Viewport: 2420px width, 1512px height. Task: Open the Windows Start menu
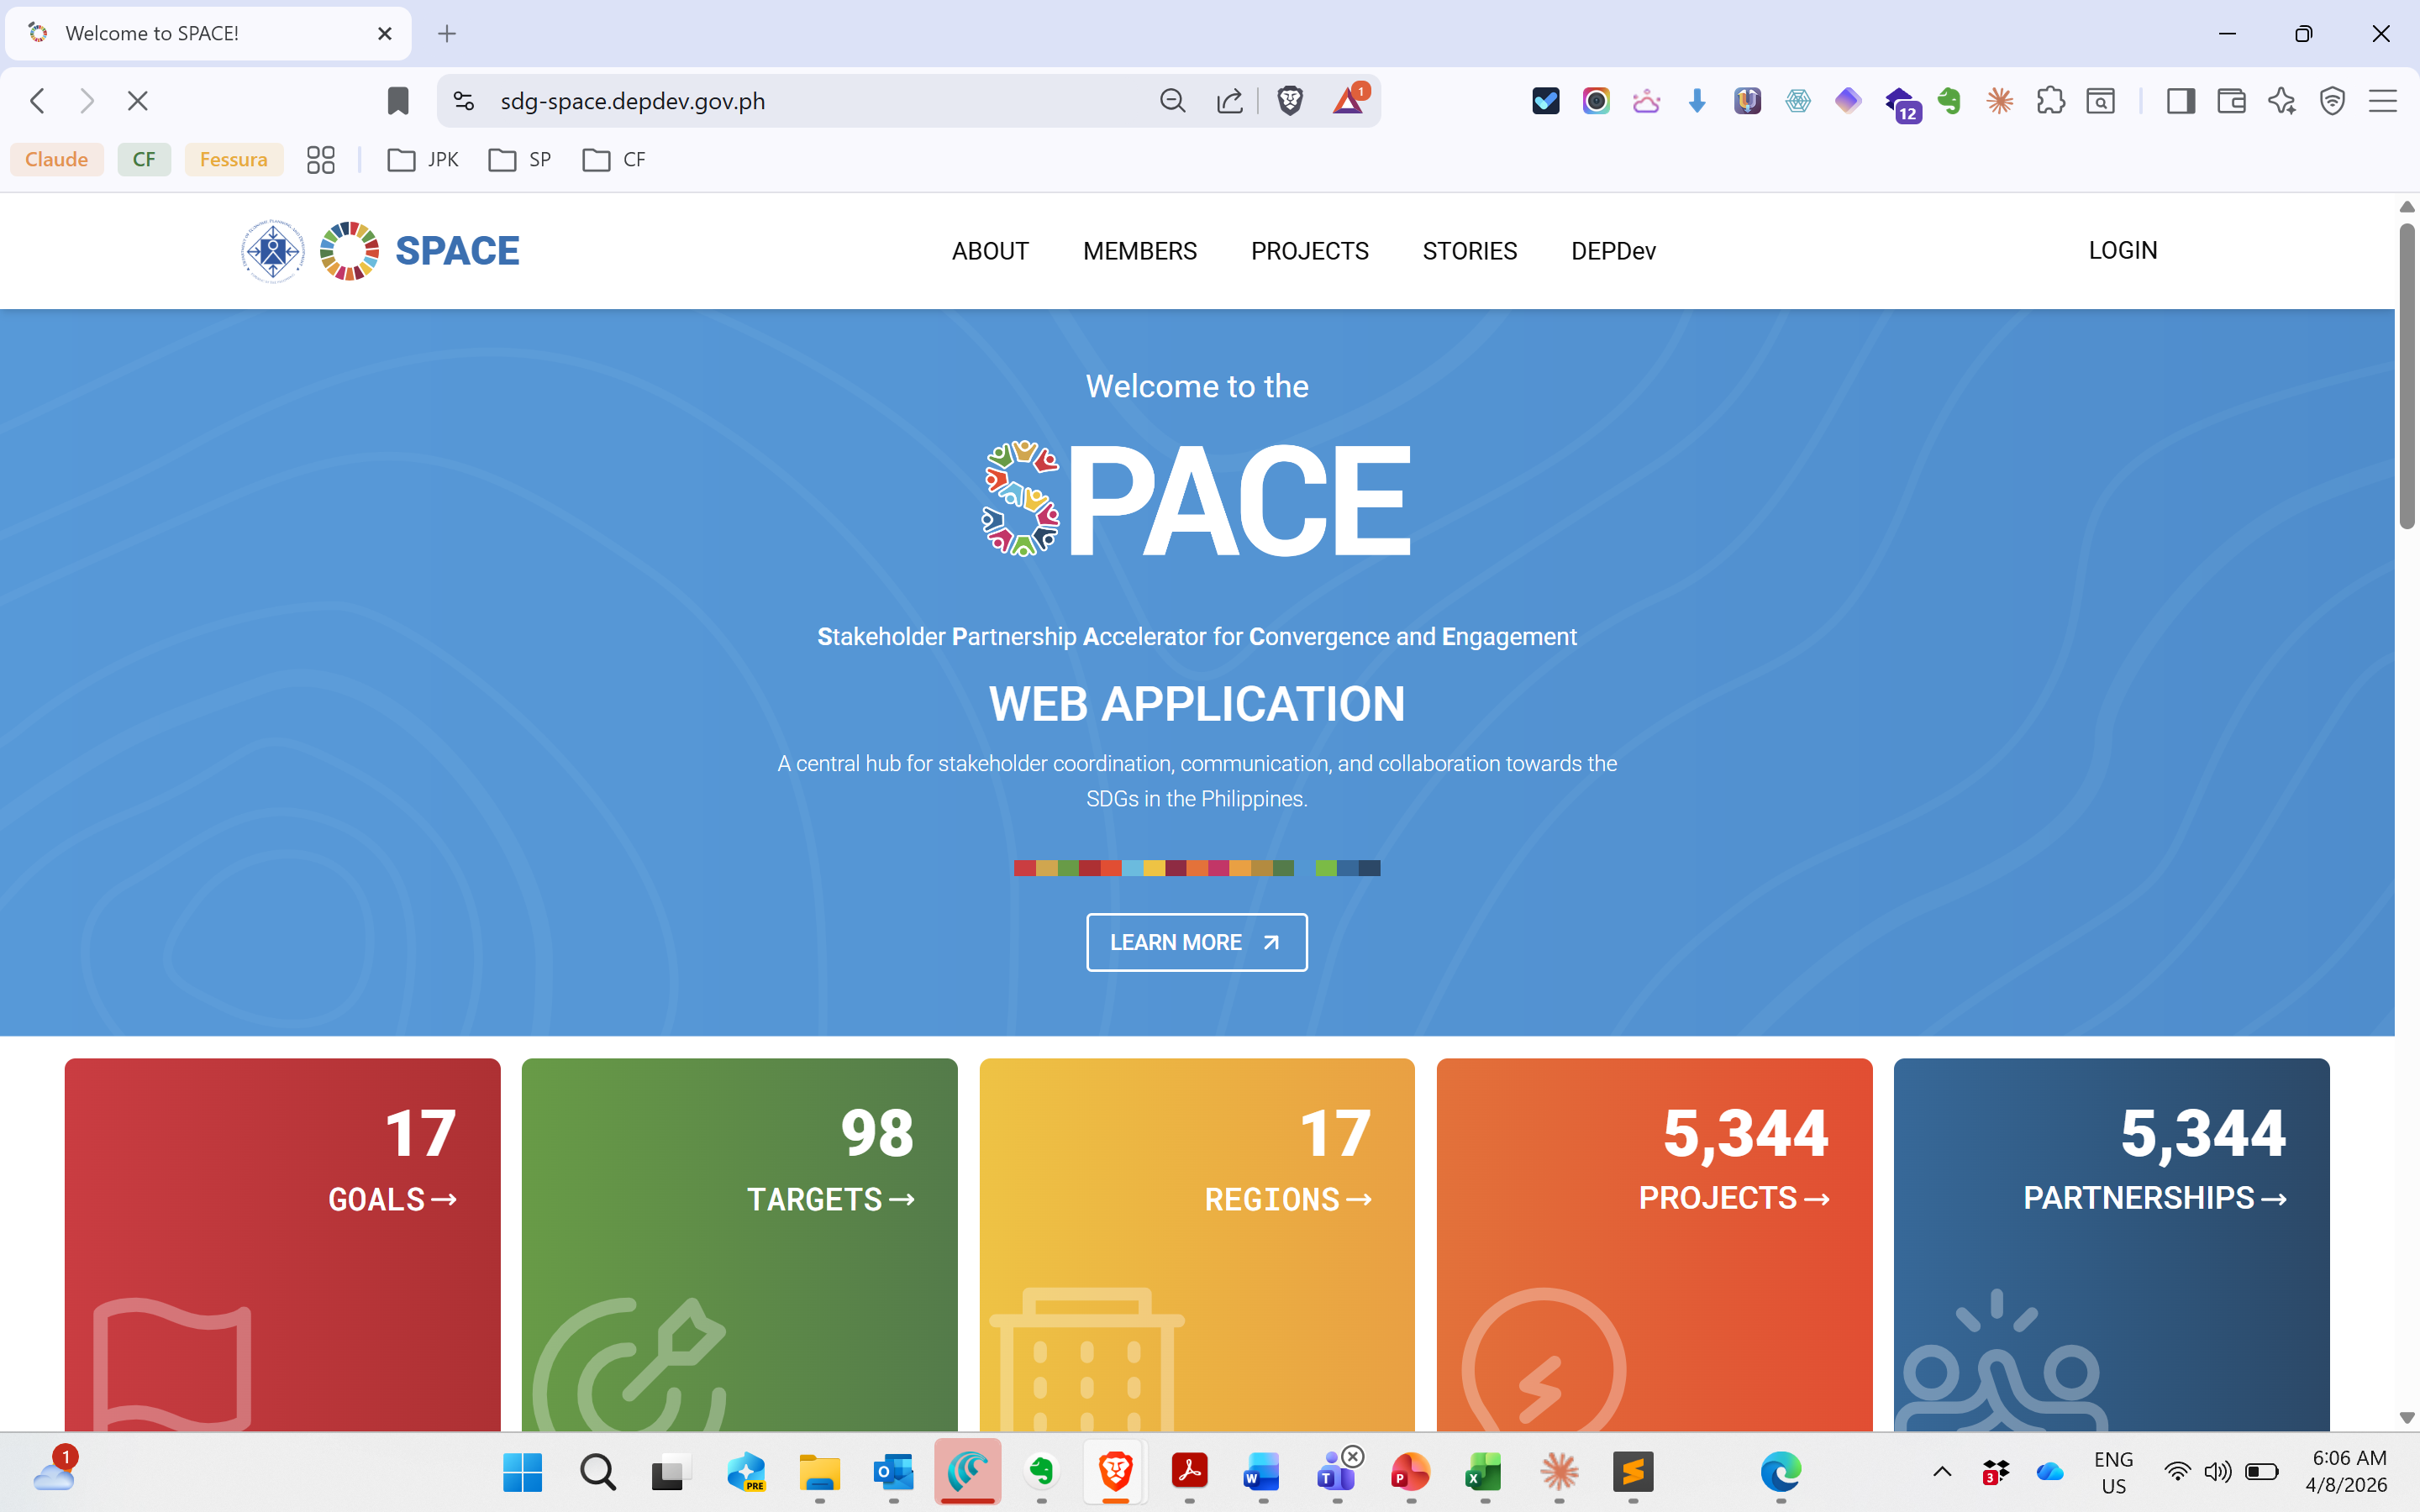(x=522, y=1472)
